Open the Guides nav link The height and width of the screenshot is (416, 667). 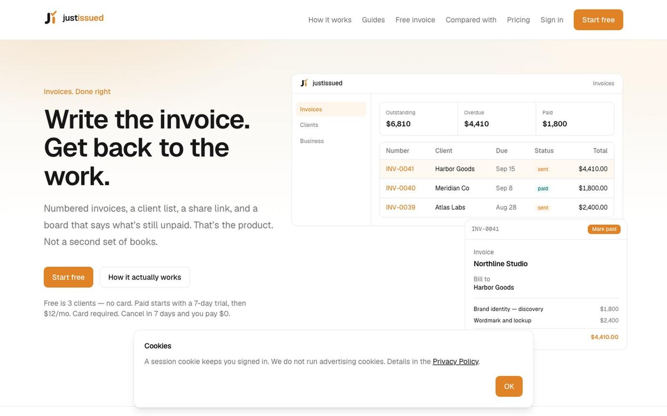pos(373,20)
